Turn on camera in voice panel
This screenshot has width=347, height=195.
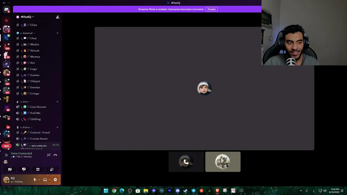point(10,169)
